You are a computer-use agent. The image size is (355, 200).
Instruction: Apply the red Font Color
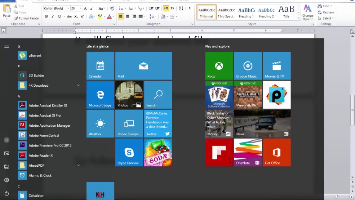click(x=109, y=16)
